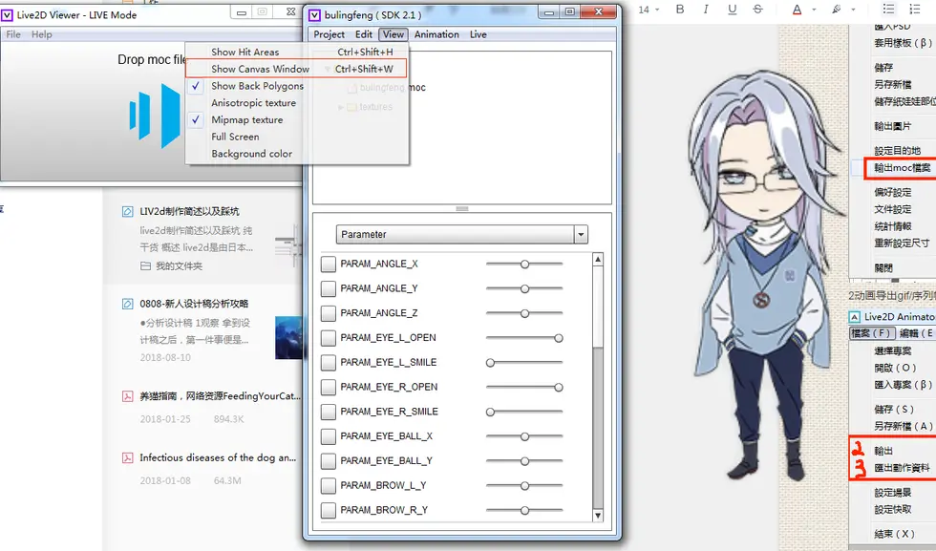Click the 我的文件夹 folder icon
936x551 pixels.
click(145, 266)
